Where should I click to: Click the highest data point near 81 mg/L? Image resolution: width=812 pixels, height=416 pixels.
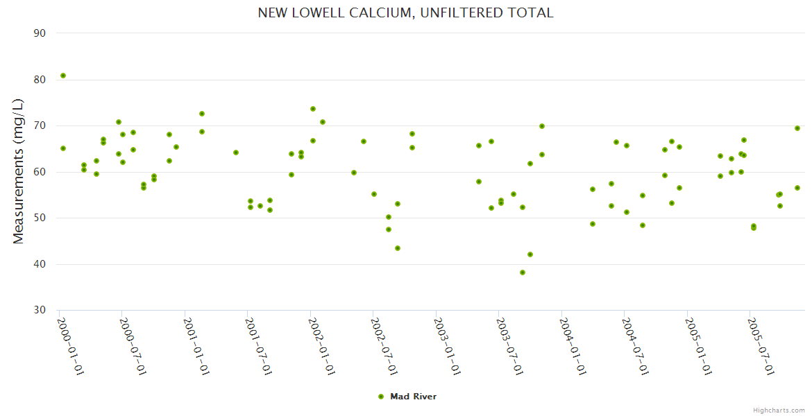(63, 76)
